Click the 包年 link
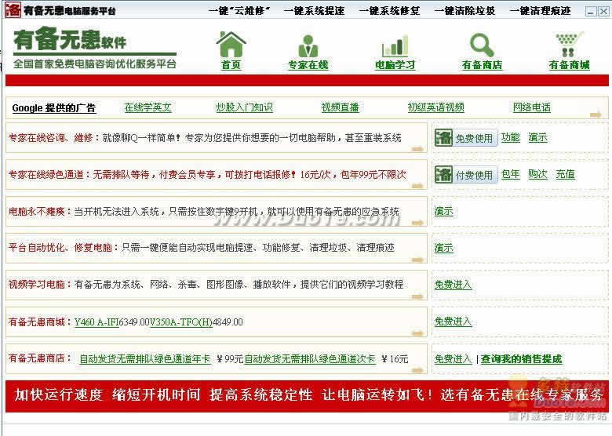The width and height of the screenshot is (612, 436). (x=511, y=174)
